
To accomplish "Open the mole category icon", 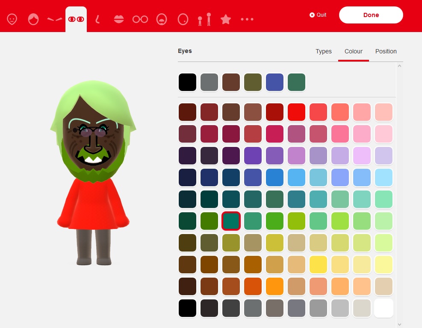I will [183, 19].
